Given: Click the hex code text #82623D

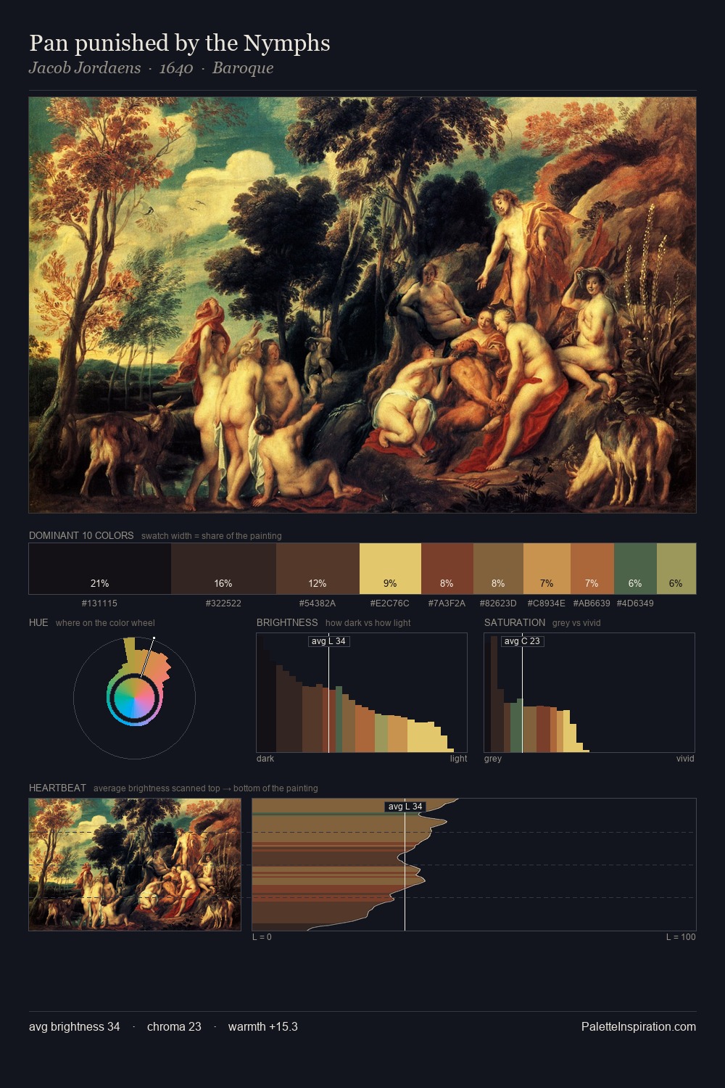Looking at the screenshot, I should pyautogui.click(x=498, y=603).
